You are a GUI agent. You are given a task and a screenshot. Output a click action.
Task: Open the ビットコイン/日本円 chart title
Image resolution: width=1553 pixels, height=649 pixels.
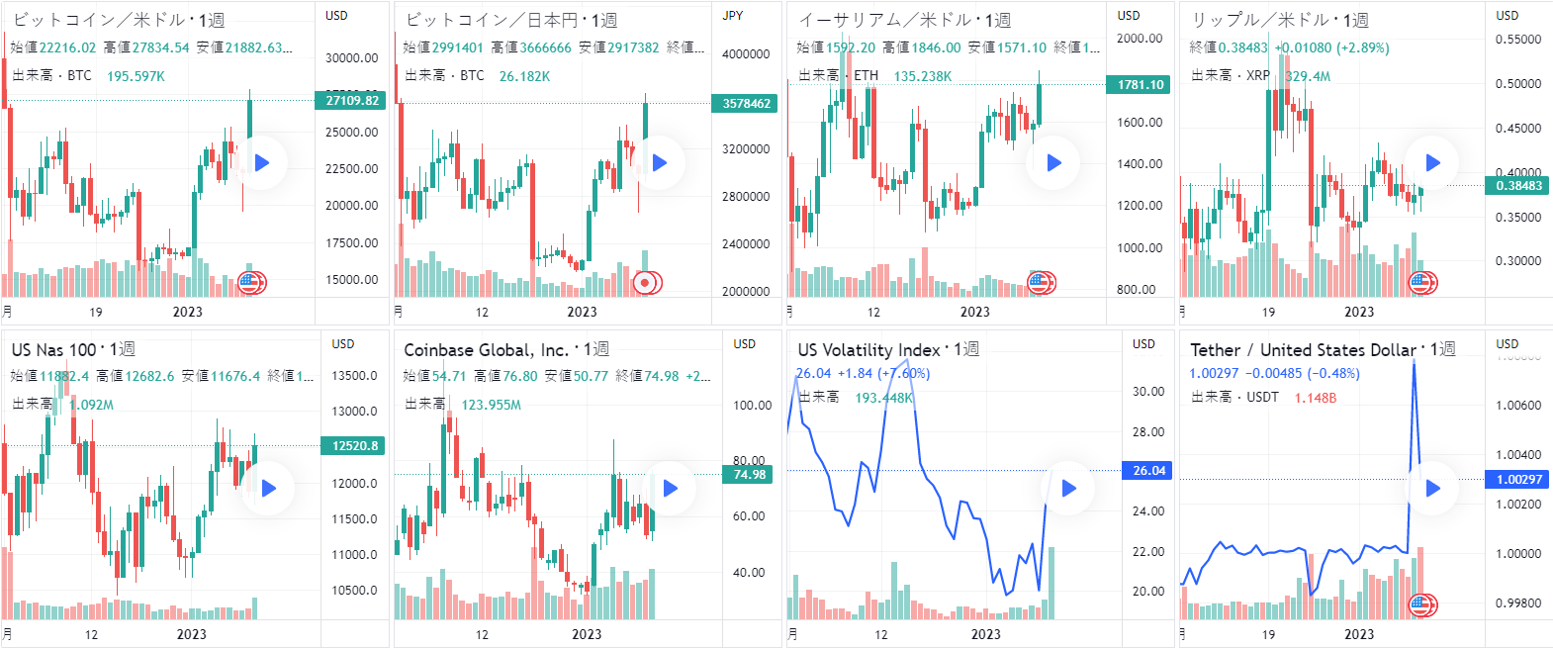[x=510, y=20]
